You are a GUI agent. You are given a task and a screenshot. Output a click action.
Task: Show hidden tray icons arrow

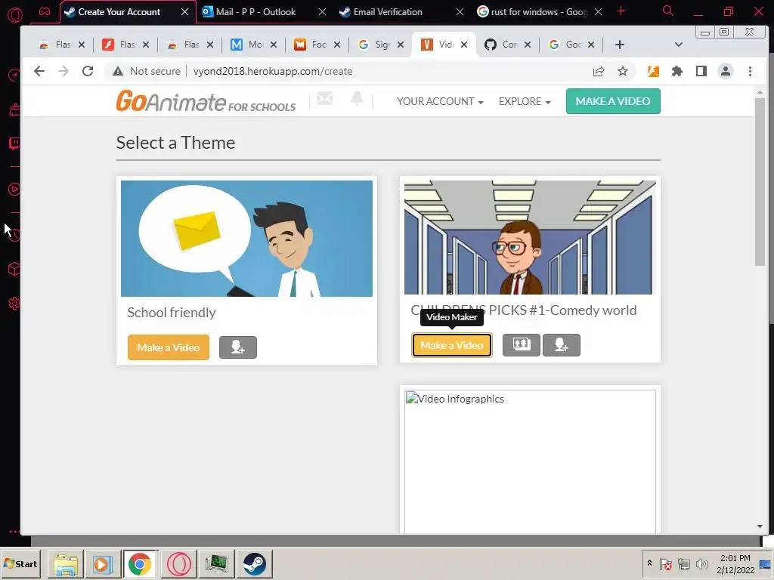[649, 563]
